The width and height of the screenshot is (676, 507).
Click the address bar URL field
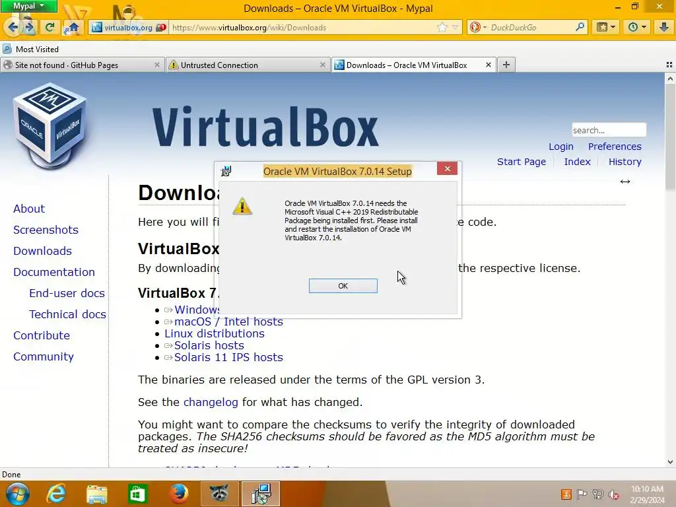[x=302, y=28]
